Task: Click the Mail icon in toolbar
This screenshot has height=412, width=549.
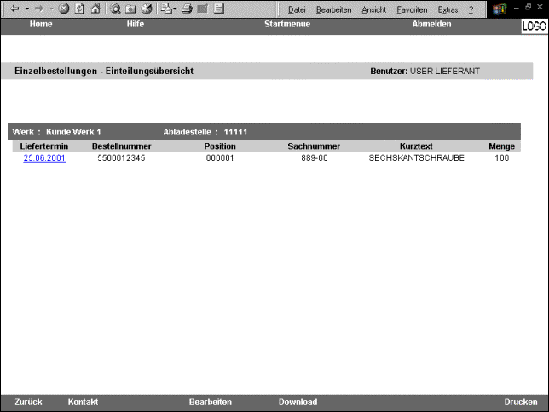Action: [x=166, y=9]
